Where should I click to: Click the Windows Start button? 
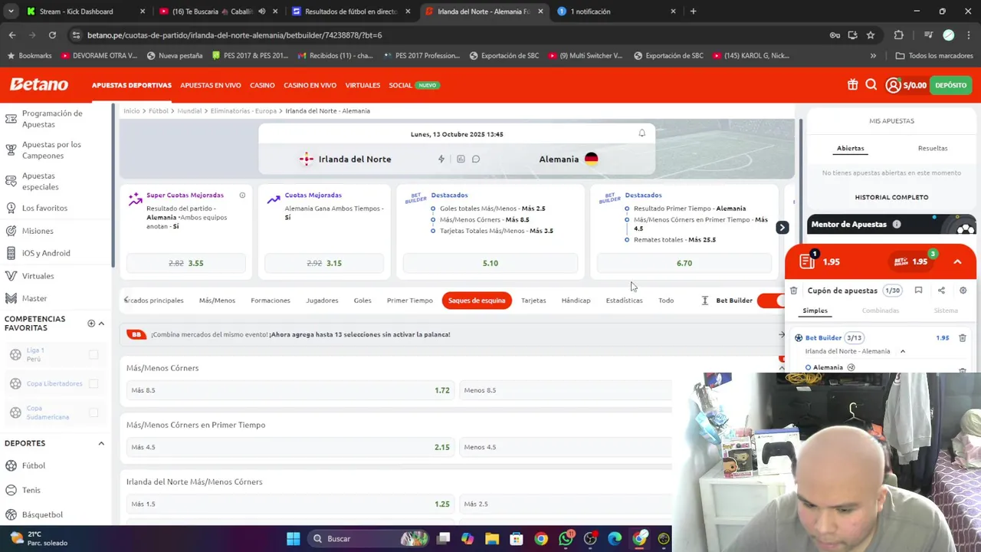[293, 538]
